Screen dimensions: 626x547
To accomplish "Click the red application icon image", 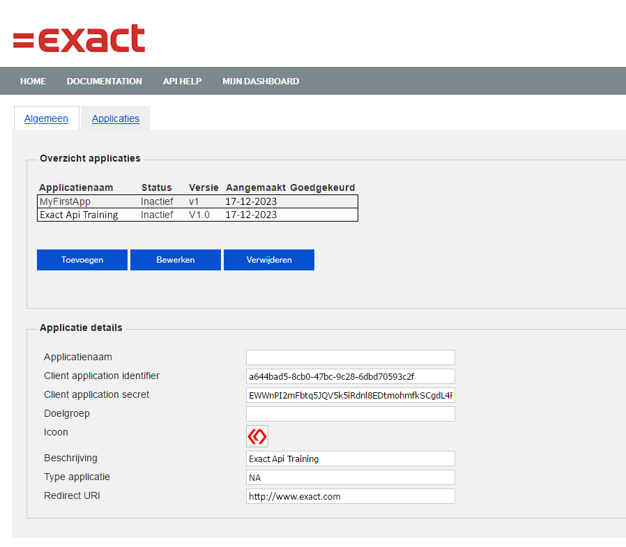I will (257, 436).
